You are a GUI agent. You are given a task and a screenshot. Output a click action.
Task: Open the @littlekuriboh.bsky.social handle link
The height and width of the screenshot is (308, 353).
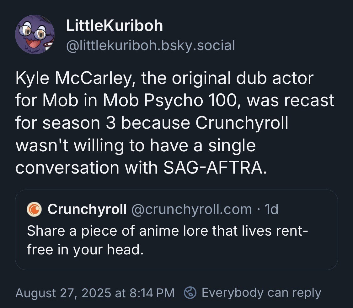[150, 45]
